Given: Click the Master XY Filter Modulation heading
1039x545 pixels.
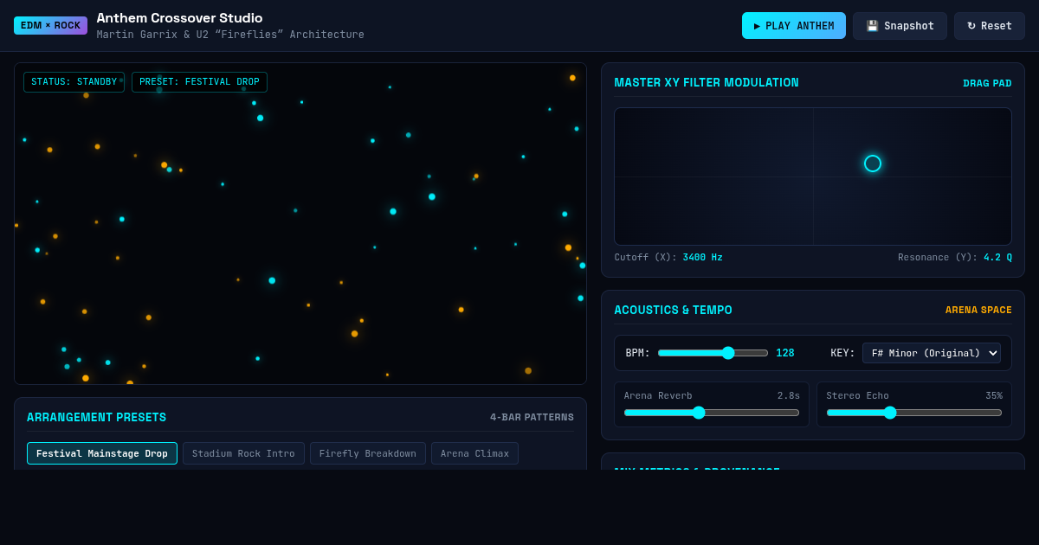Looking at the screenshot, I should coord(707,83).
